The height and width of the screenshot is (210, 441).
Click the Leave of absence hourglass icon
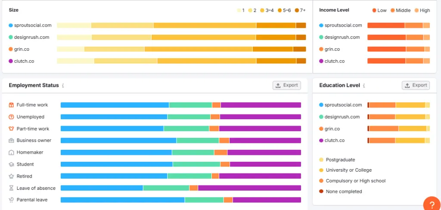(11, 188)
